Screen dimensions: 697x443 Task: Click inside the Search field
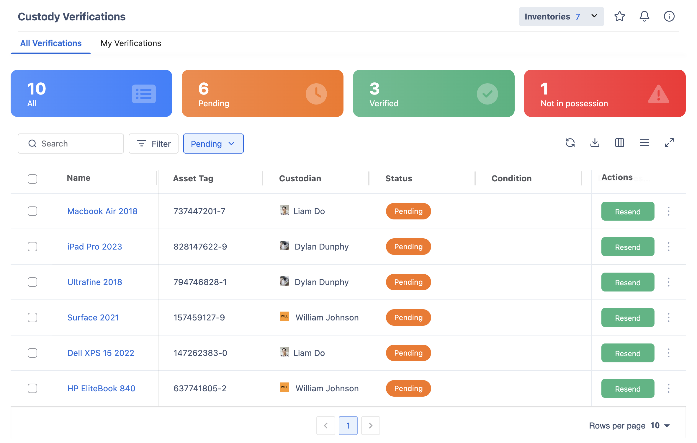point(71,144)
